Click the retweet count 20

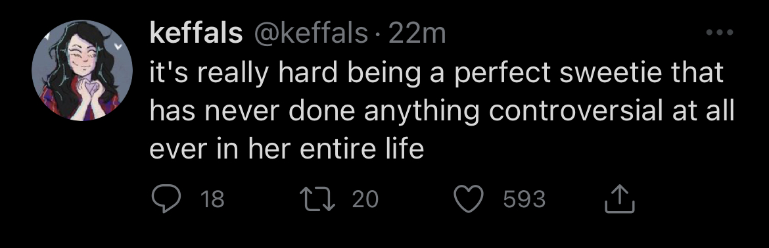pyautogui.click(x=365, y=199)
